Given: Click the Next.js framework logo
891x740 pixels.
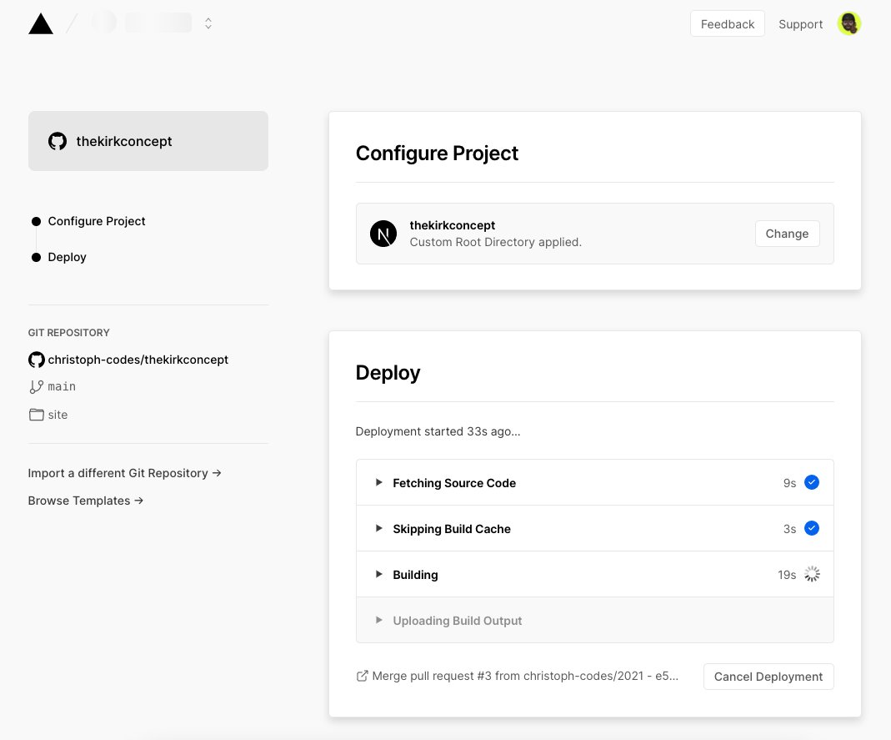Looking at the screenshot, I should 383,234.
